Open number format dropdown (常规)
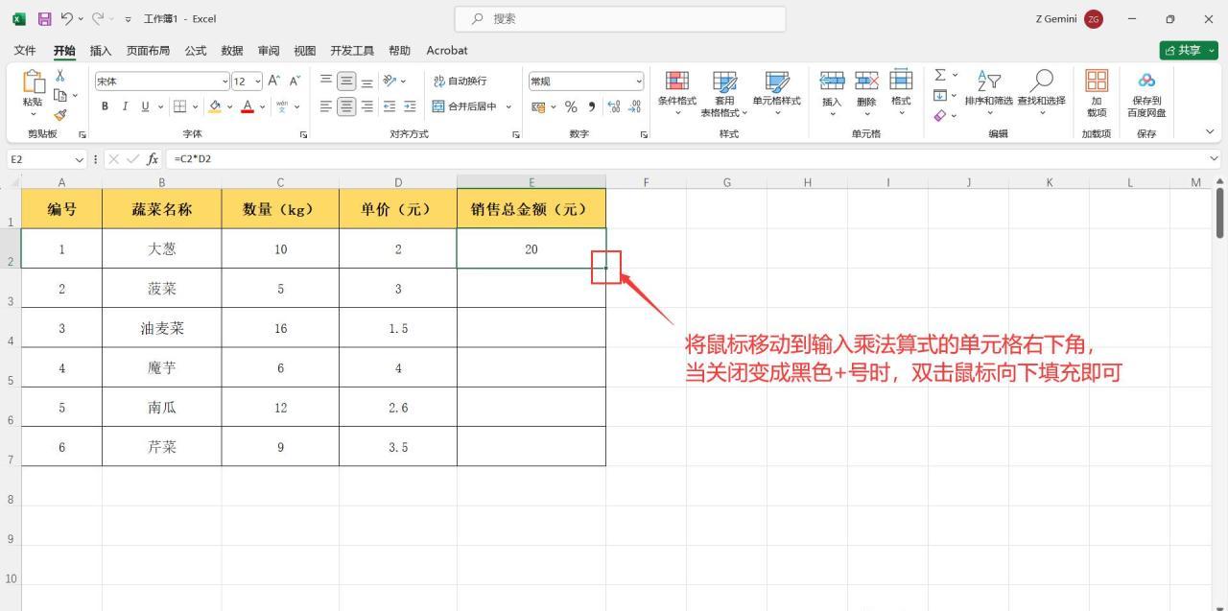The width and height of the screenshot is (1228, 611). click(639, 82)
